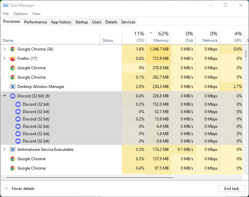Click the Fewer details link

[x=23, y=189]
